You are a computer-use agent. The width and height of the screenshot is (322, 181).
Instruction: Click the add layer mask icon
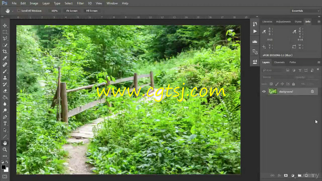[x=286, y=175]
